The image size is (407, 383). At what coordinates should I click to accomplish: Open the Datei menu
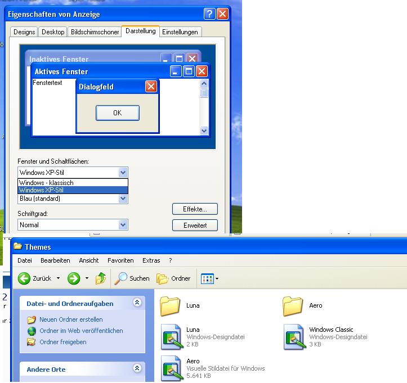point(25,260)
